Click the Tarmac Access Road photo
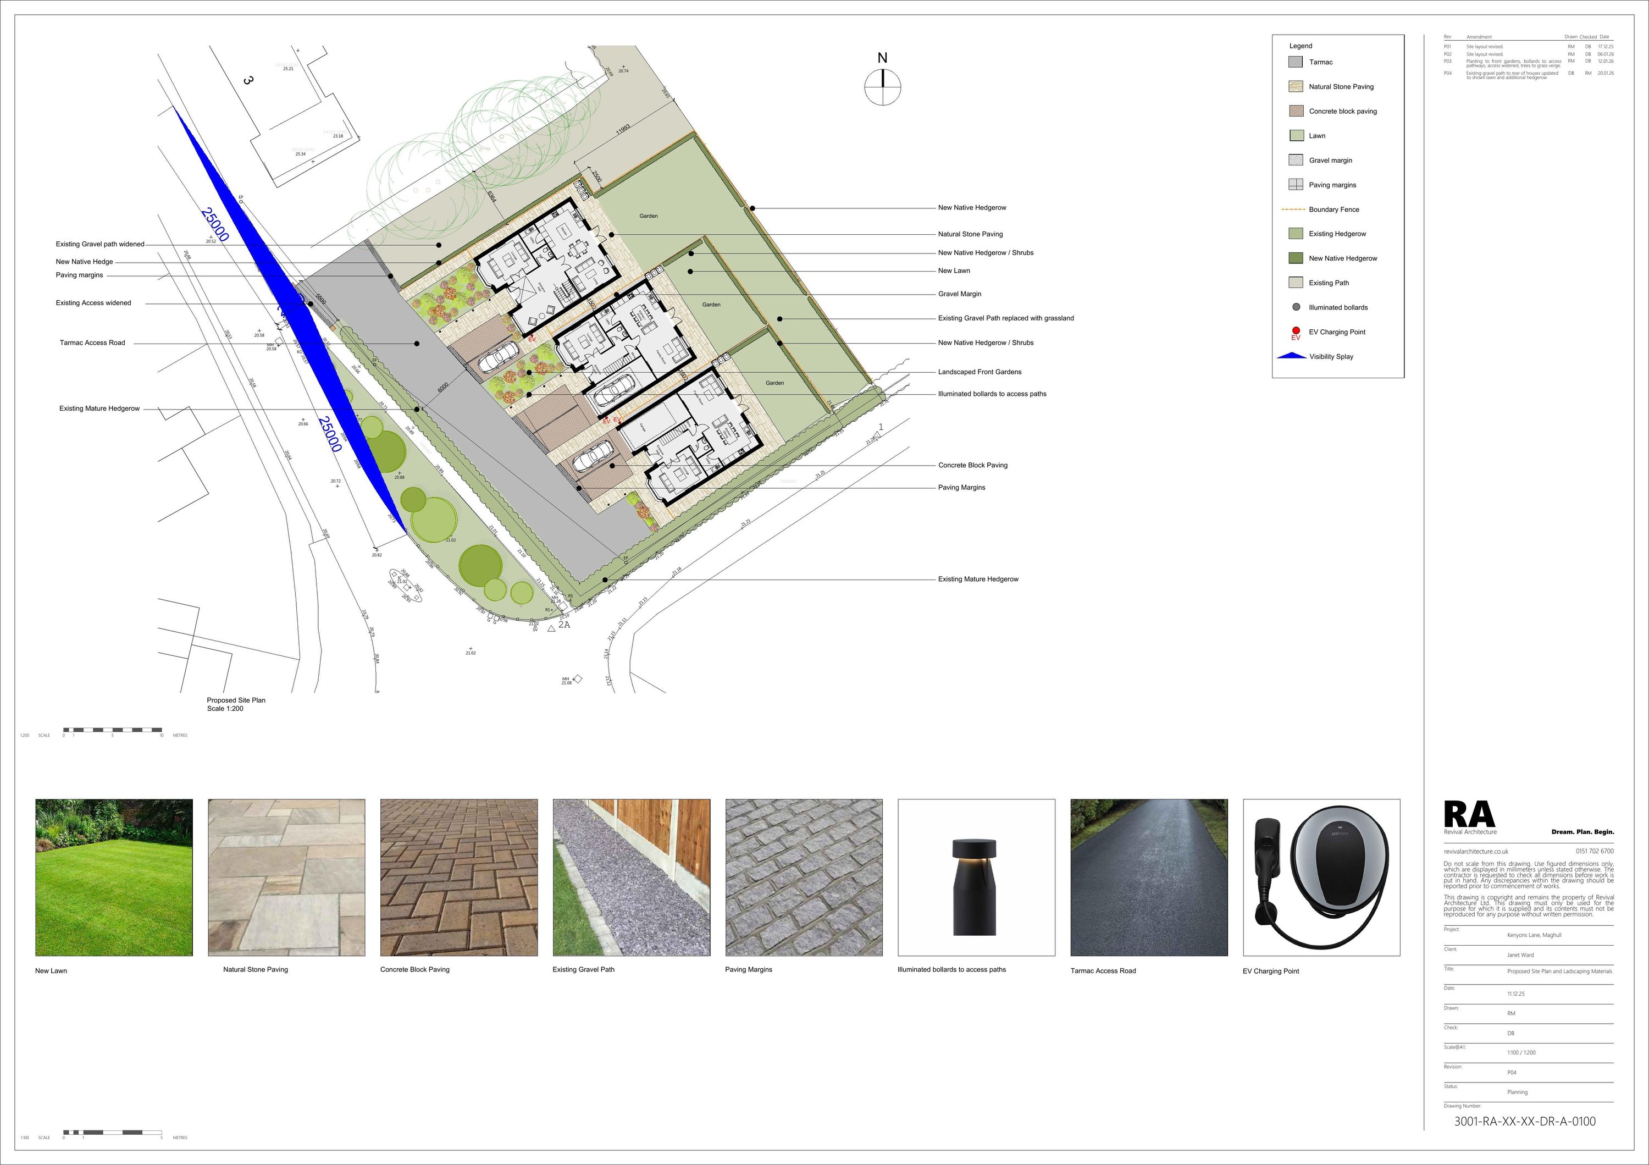 point(1148,877)
